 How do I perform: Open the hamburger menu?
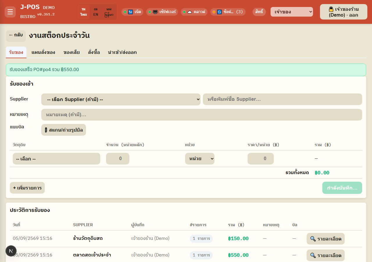tap(10, 12)
